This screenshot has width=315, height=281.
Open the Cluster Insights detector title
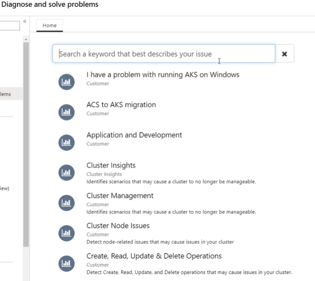coord(111,165)
